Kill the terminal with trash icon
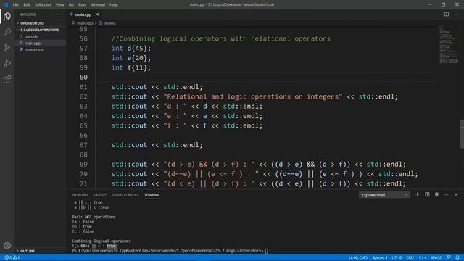464x261 pixels. [436, 194]
